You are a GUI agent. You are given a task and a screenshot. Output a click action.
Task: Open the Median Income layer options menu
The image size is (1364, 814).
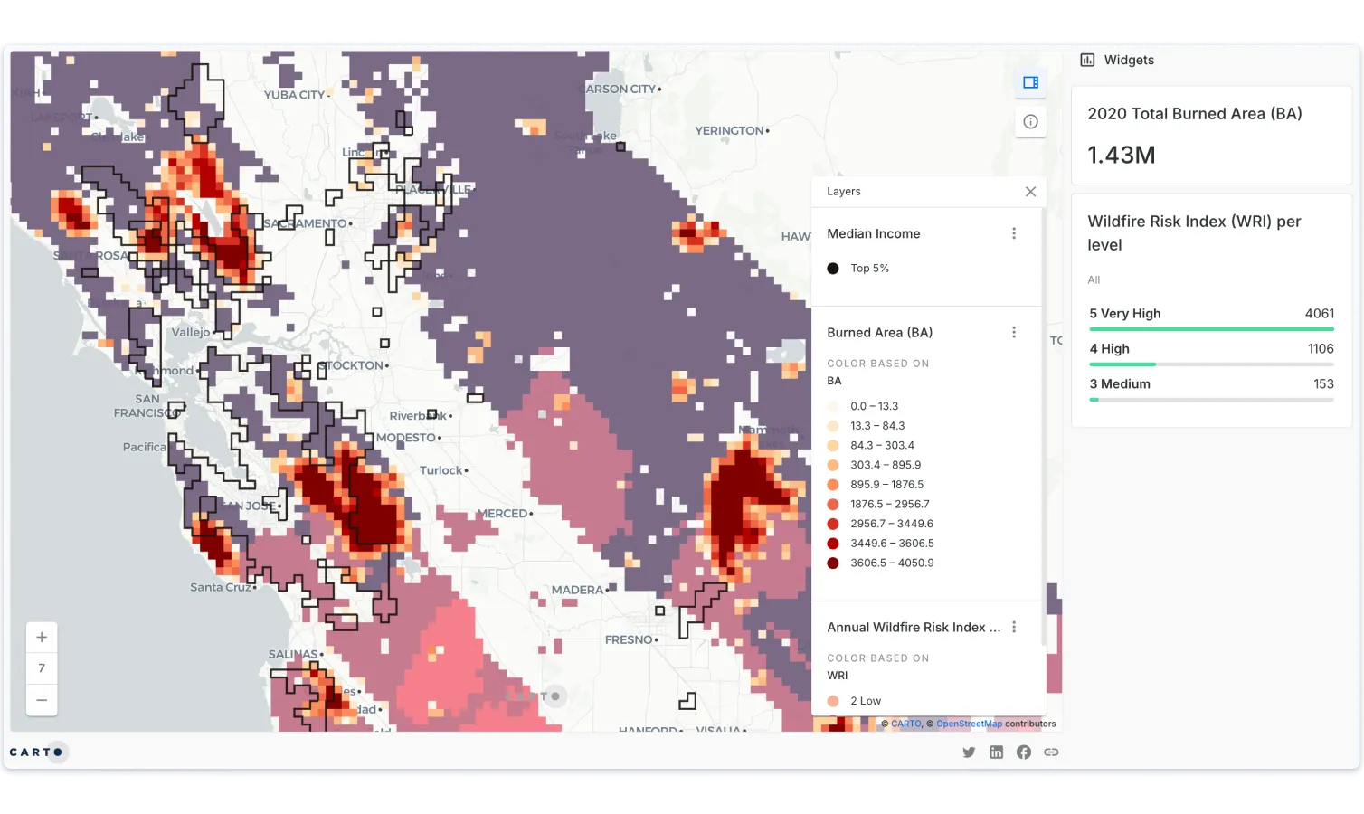[x=1014, y=232]
